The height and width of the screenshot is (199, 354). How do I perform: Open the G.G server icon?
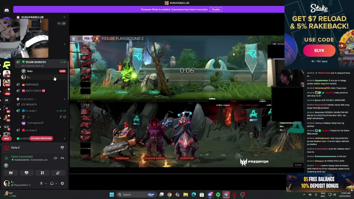point(7,127)
